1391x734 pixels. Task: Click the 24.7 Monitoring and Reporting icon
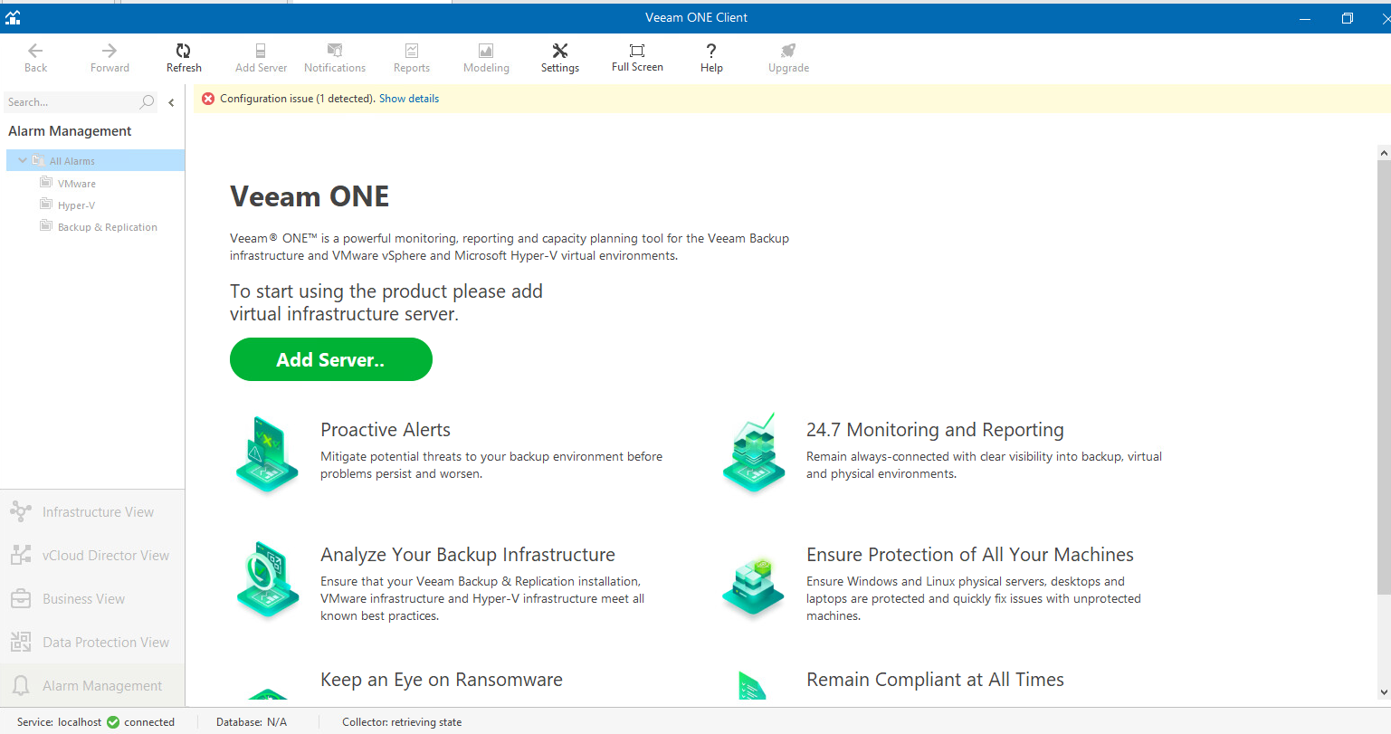pos(753,454)
